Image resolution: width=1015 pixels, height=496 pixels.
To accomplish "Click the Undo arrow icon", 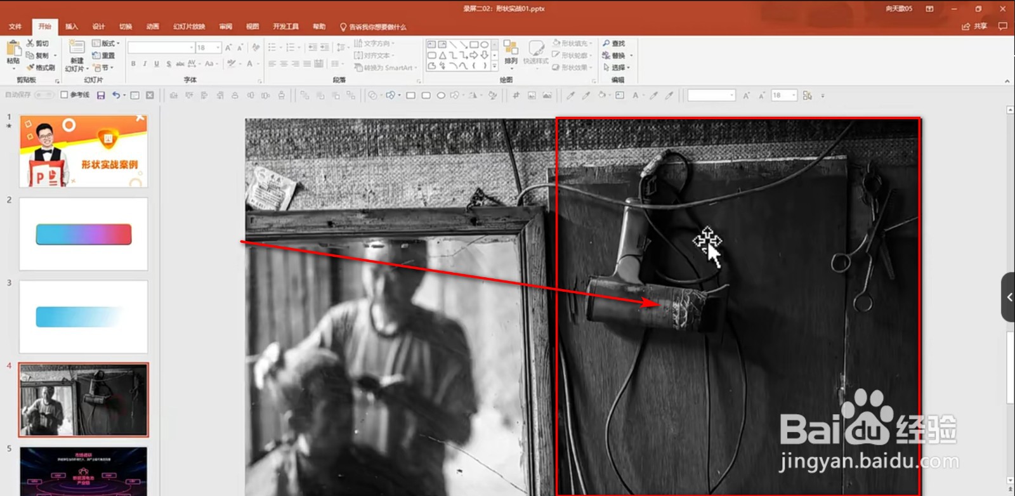I will [116, 95].
